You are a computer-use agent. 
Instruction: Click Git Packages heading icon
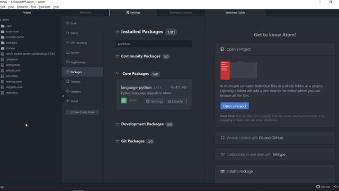point(118,141)
